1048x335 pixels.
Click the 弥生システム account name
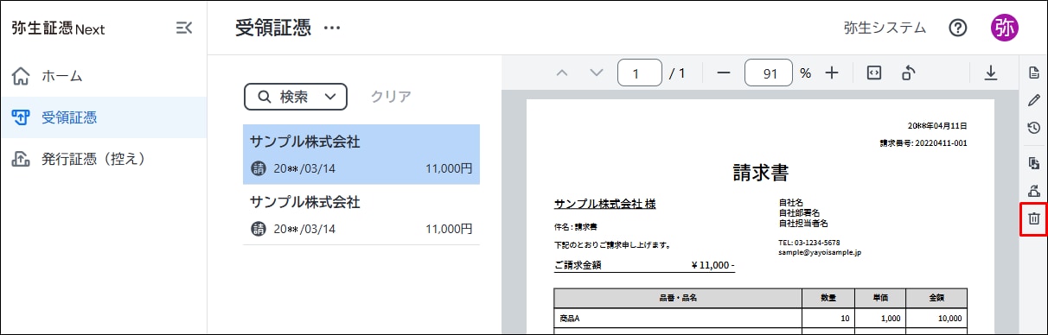coord(885,28)
